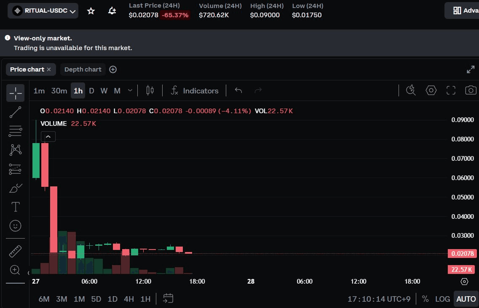The image size is (479, 308).
Task: Toggle AUTO scale mode
Action: [x=466, y=299]
